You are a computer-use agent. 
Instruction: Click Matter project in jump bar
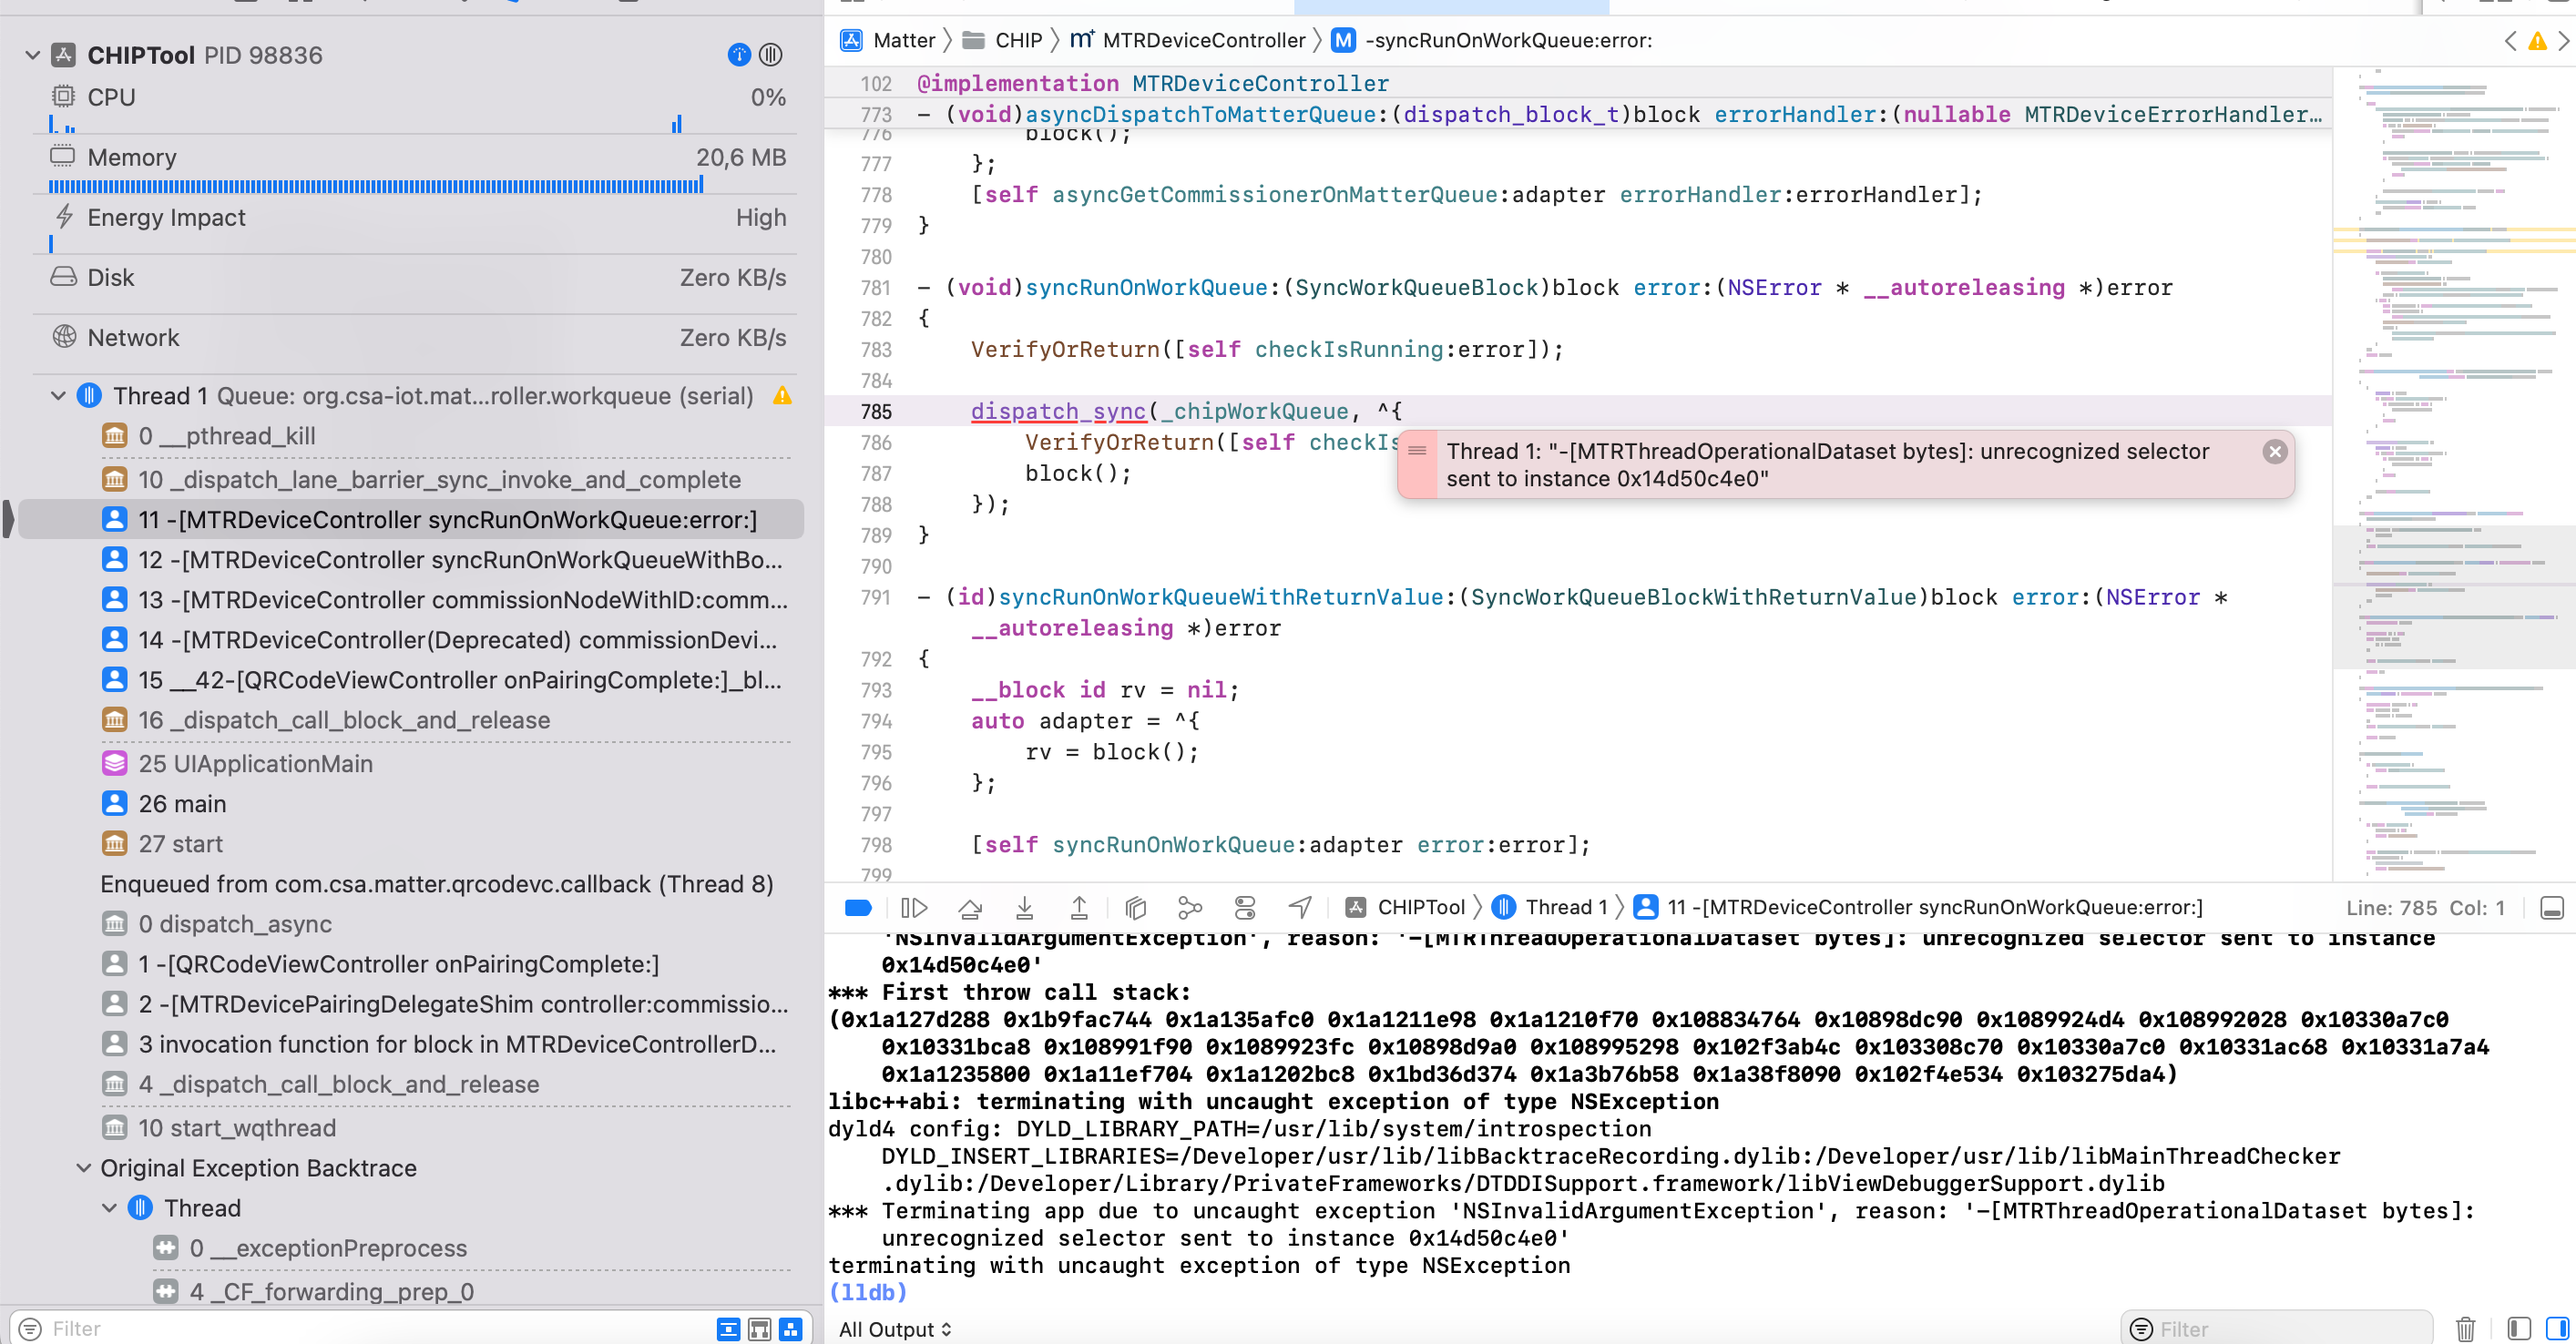pos(888,40)
